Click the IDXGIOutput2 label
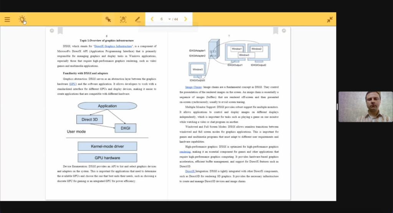Viewport: 393px width, 213px height. 258,65
